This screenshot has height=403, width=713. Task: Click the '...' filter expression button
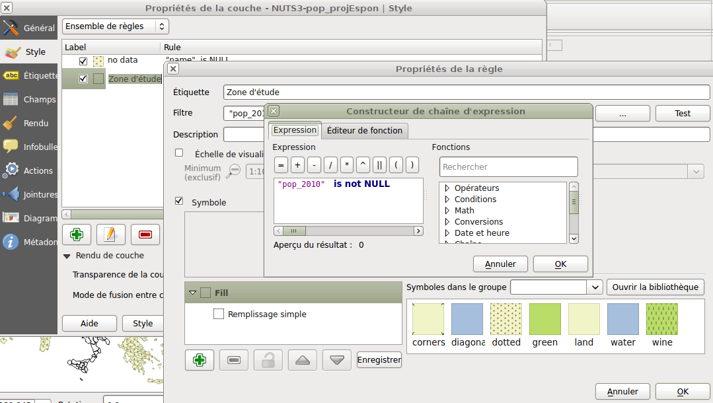click(622, 113)
